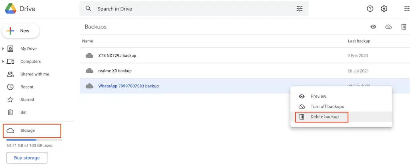Click the New button
This screenshot has width=410, height=167.
[x=20, y=31]
